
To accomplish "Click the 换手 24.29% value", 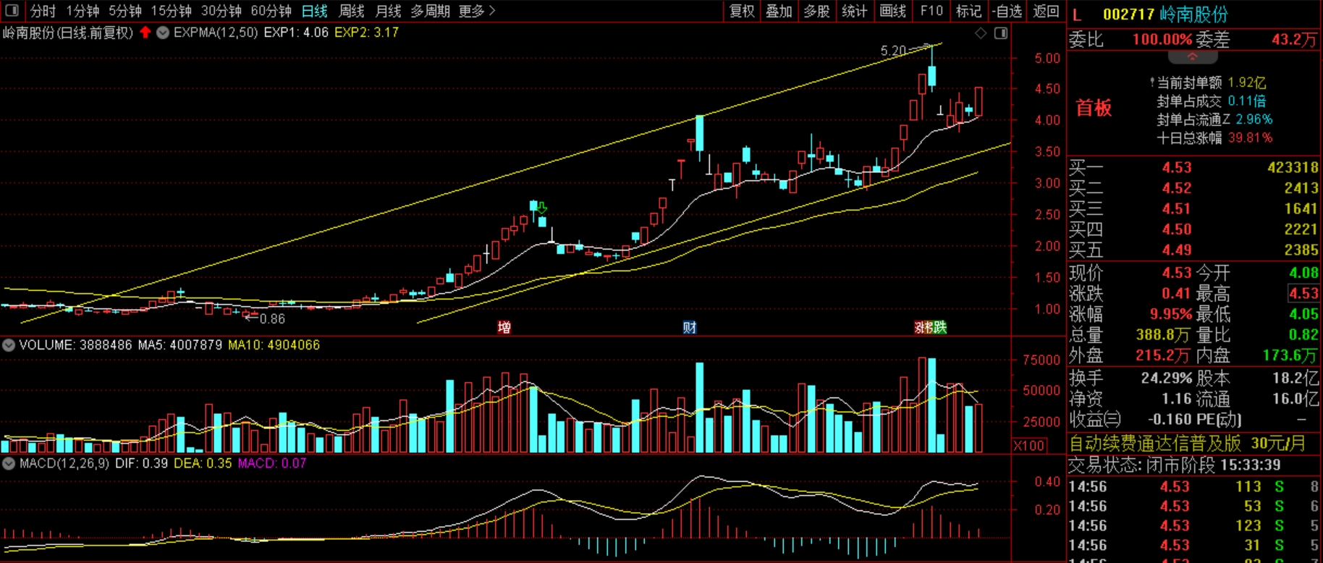I will click(x=1166, y=378).
